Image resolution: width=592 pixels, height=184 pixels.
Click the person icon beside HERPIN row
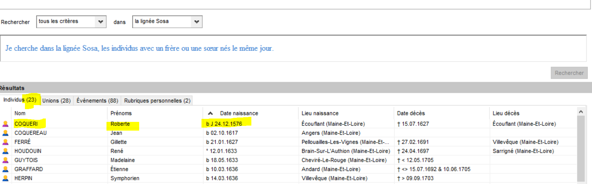pos(5,178)
